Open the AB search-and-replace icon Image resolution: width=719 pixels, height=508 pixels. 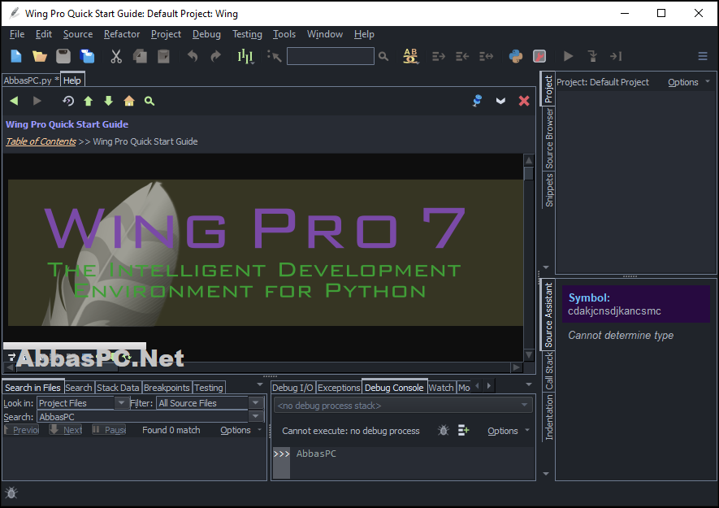(410, 56)
